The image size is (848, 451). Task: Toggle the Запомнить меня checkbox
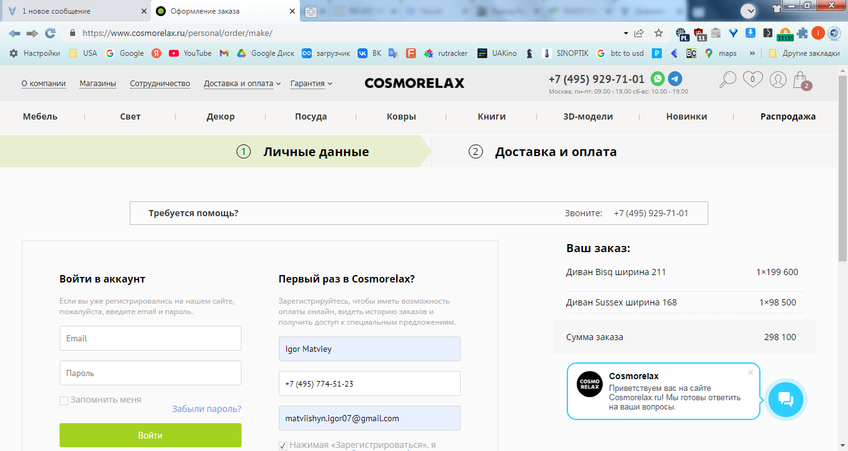[63, 401]
